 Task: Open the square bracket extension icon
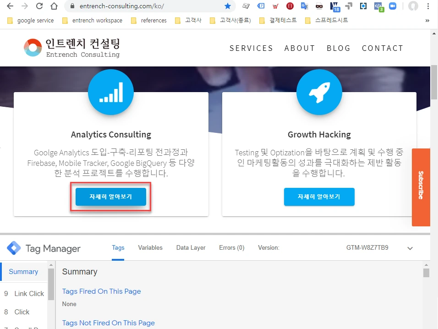click(363, 6)
